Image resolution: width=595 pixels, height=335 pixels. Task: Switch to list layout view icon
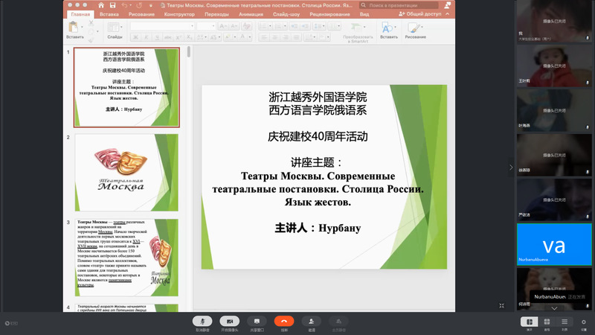[x=565, y=322]
